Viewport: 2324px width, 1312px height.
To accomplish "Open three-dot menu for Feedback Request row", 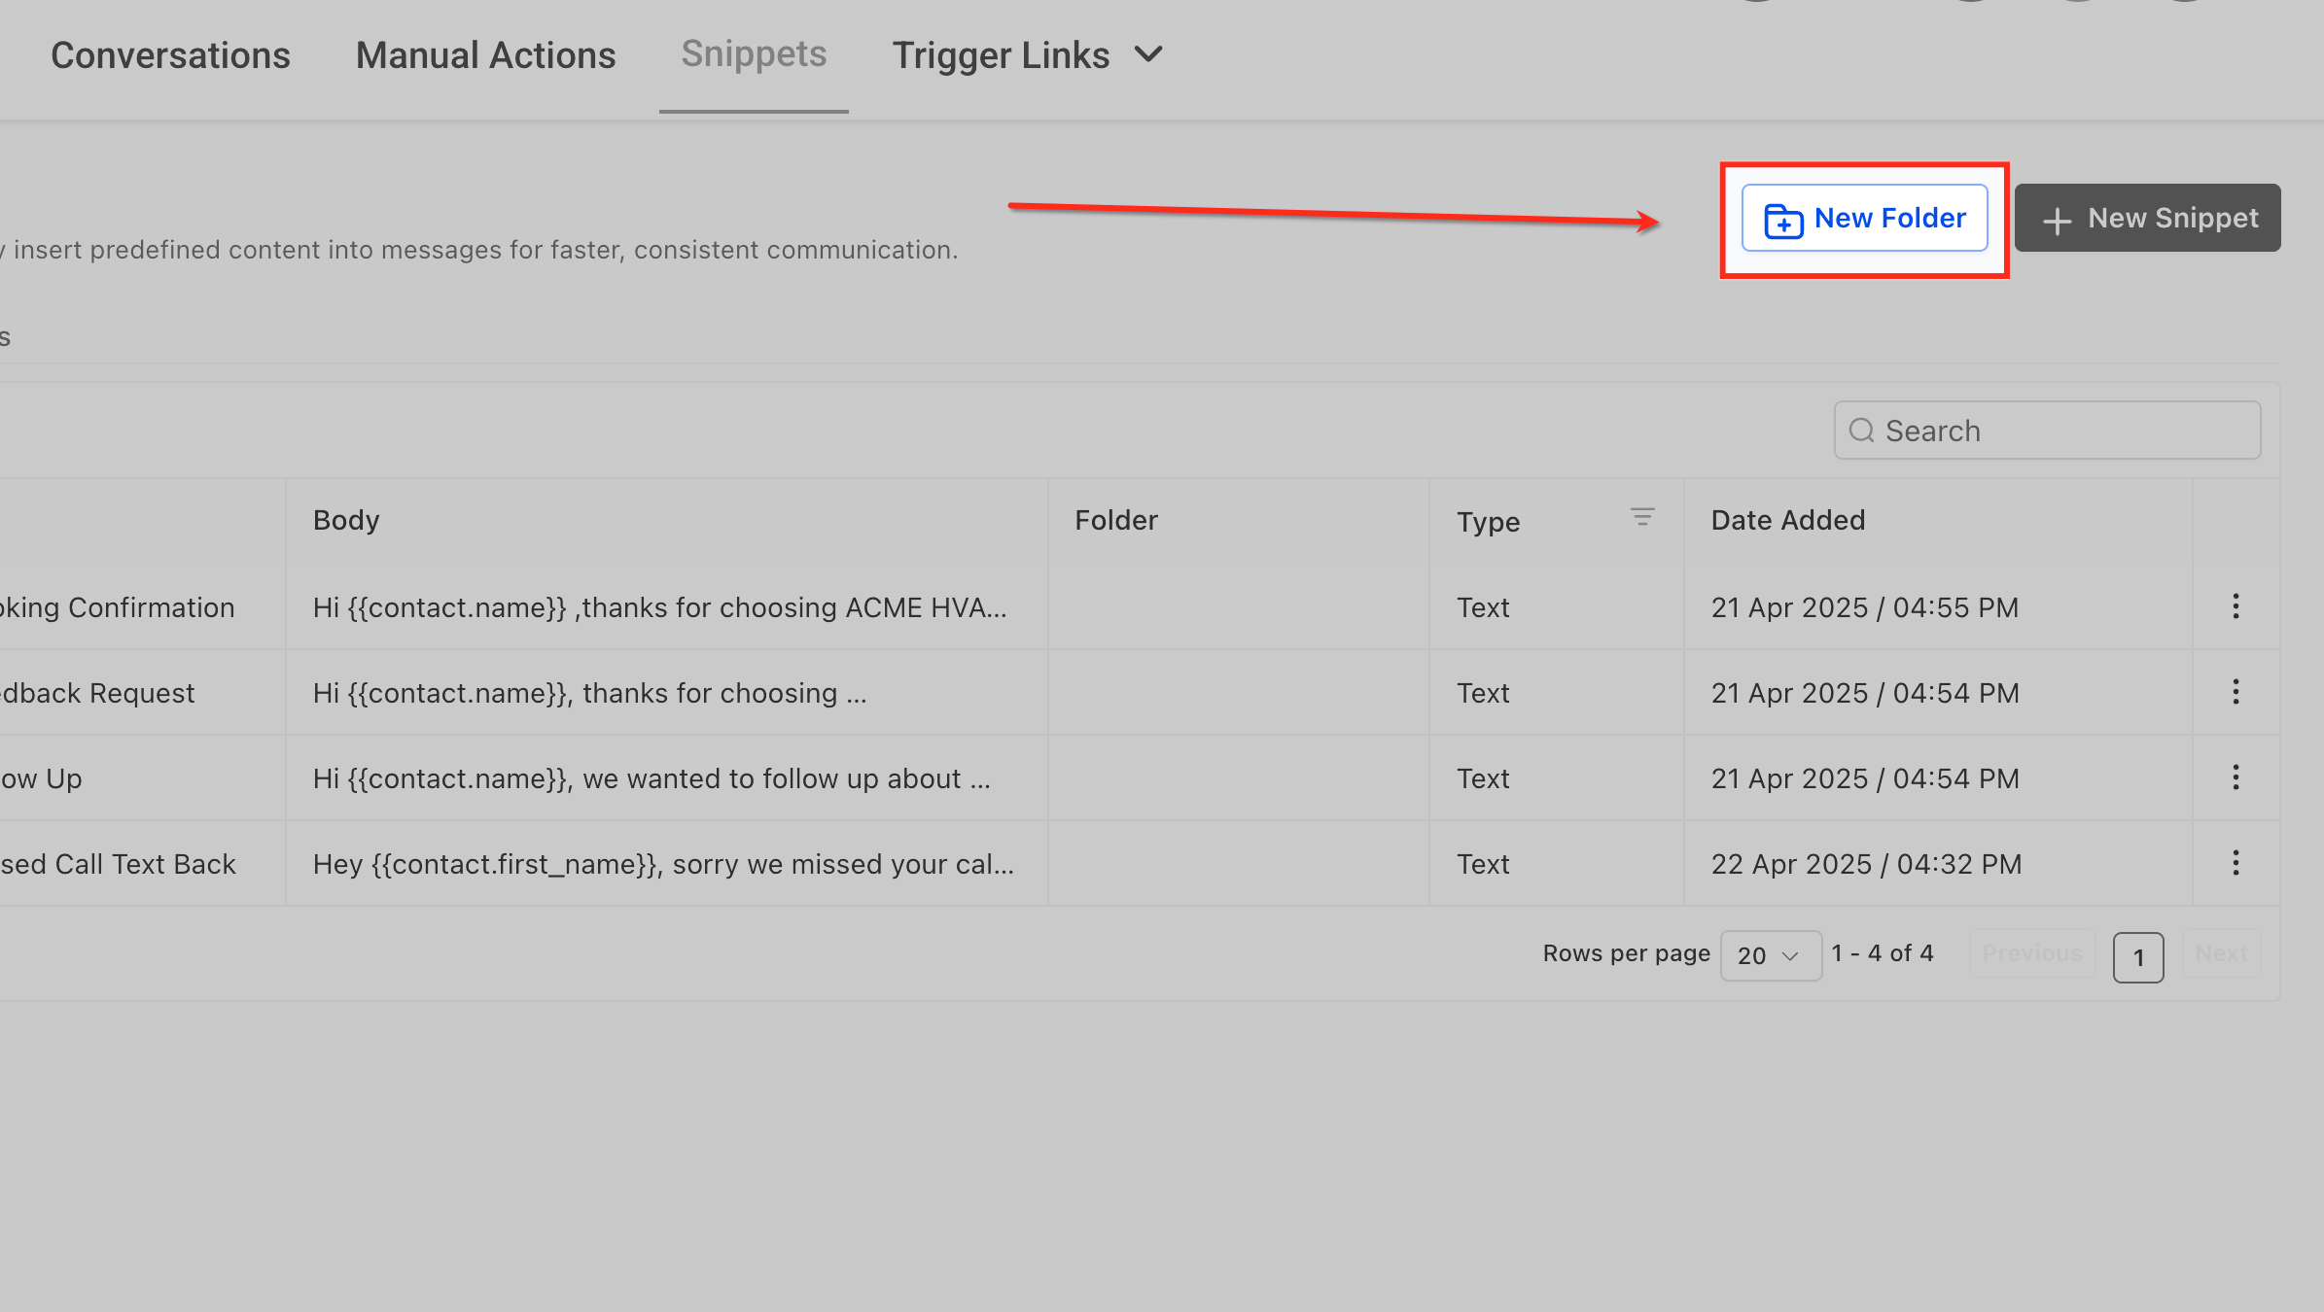I will click(2236, 692).
